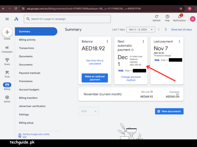This screenshot has height=147, width=197.
Task: Open site info icon in address bar
Action: (x=23, y=9)
